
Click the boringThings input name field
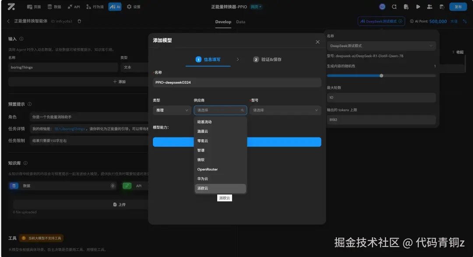coord(63,67)
